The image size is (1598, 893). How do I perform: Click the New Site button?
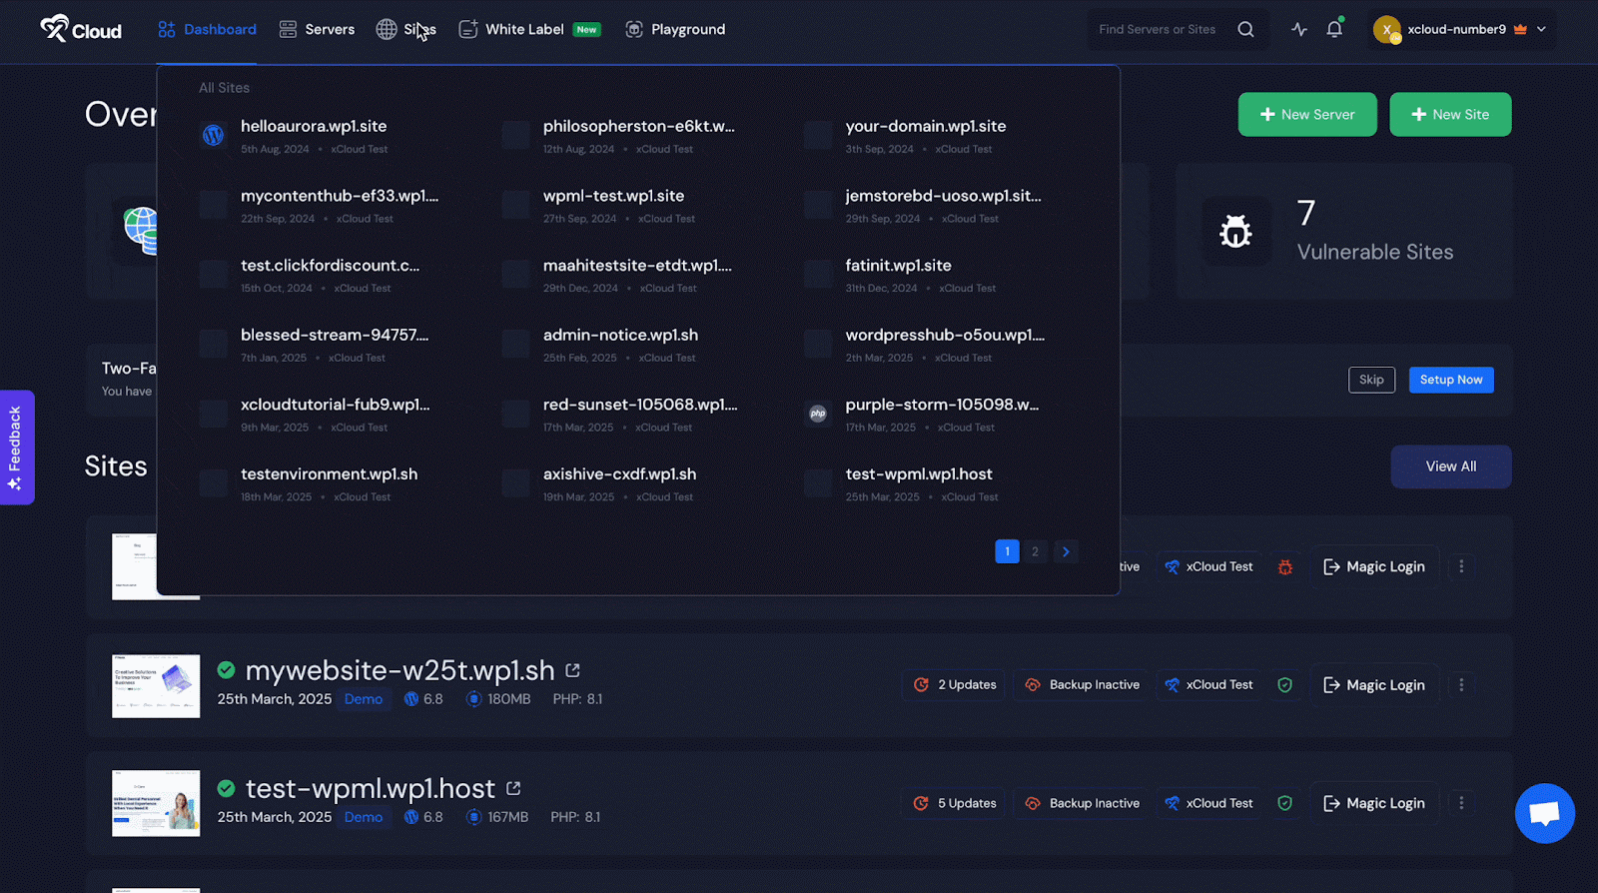pyautogui.click(x=1450, y=114)
